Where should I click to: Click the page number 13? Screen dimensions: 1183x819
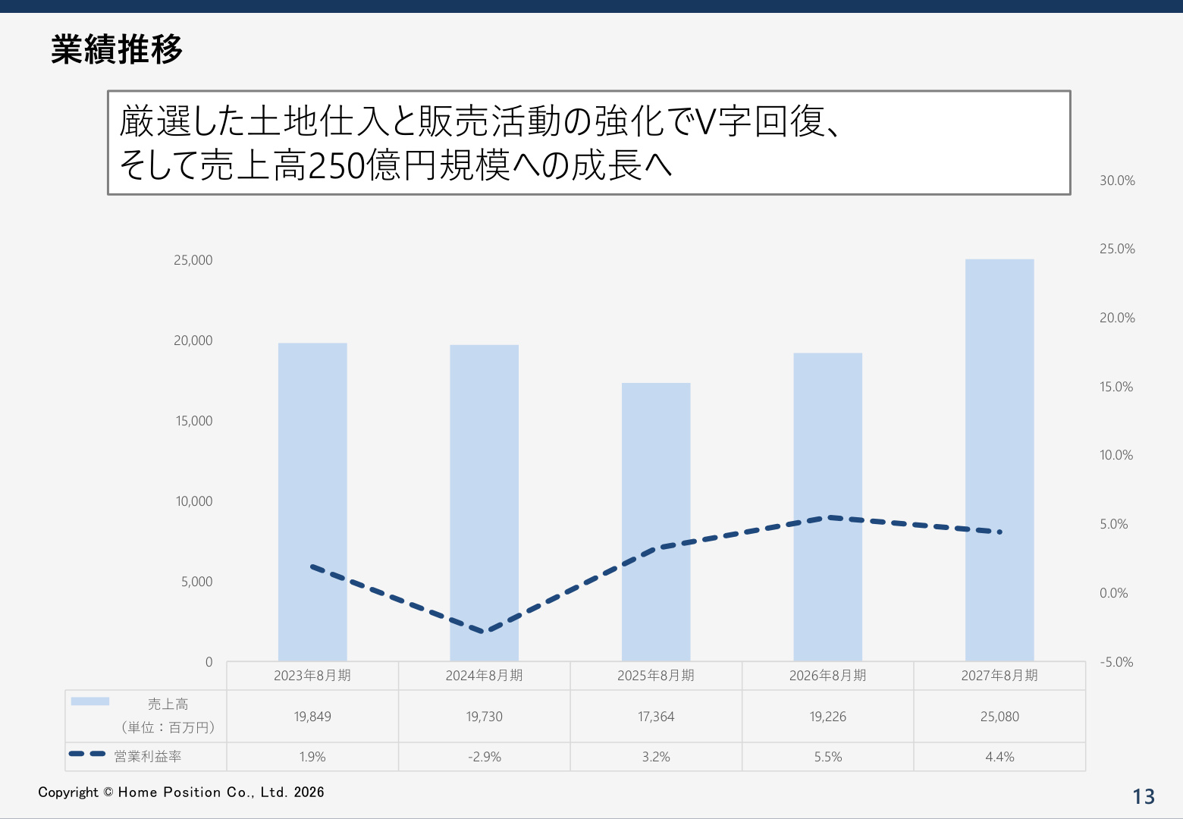[x=1144, y=796]
